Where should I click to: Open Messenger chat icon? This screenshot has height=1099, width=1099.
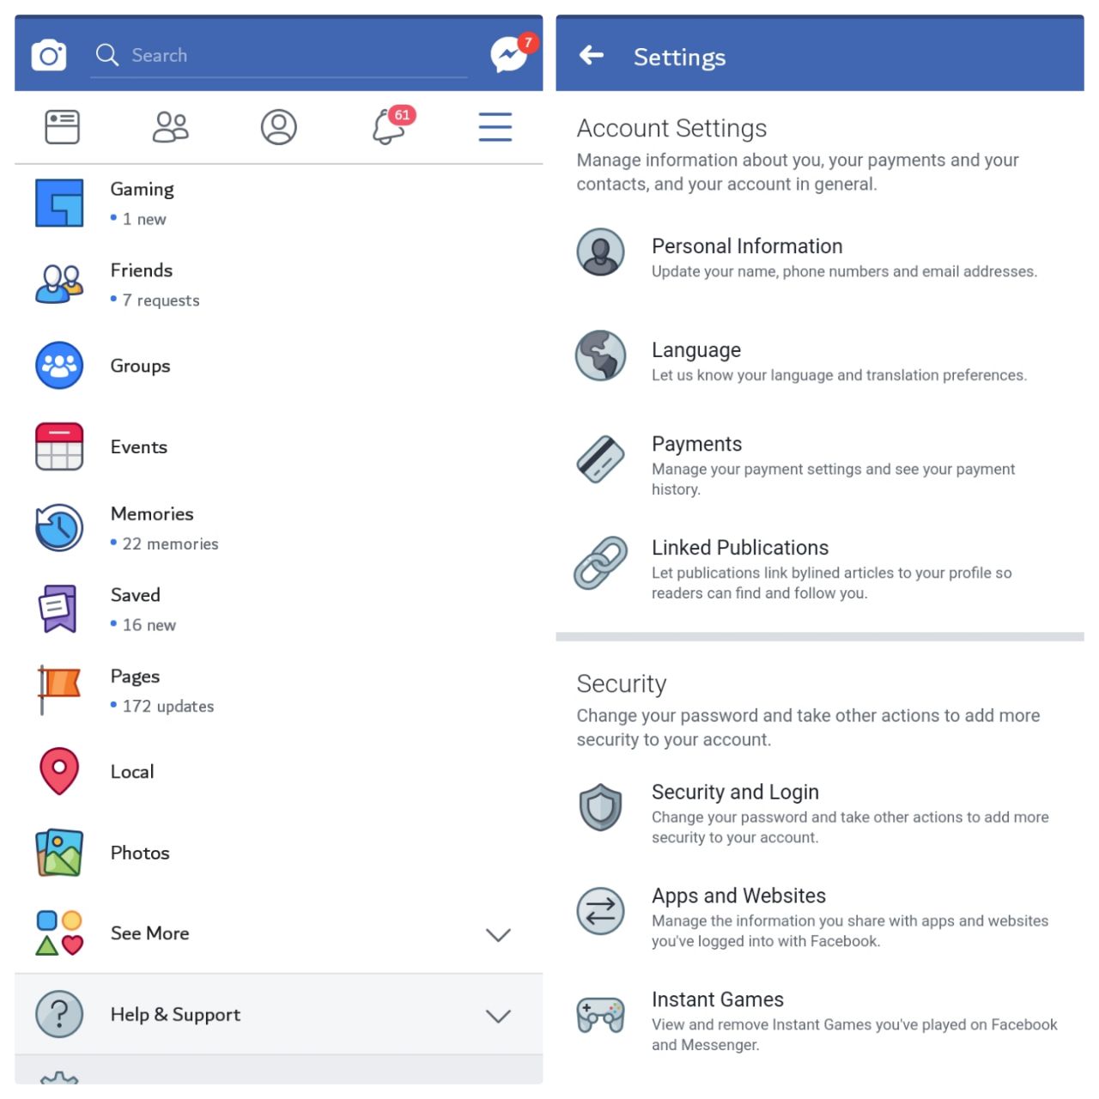pyautogui.click(x=509, y=55)
